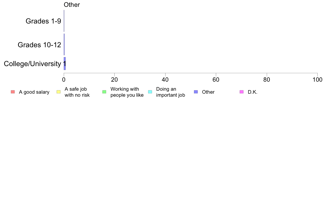Click the blue Other legend swatch

(x=196, y=92)
